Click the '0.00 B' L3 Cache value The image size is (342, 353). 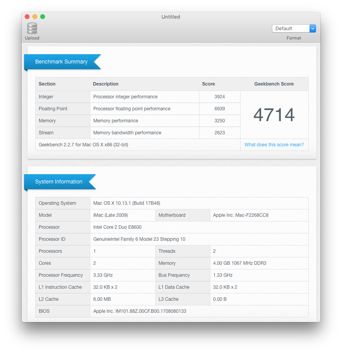coord(220,299)
